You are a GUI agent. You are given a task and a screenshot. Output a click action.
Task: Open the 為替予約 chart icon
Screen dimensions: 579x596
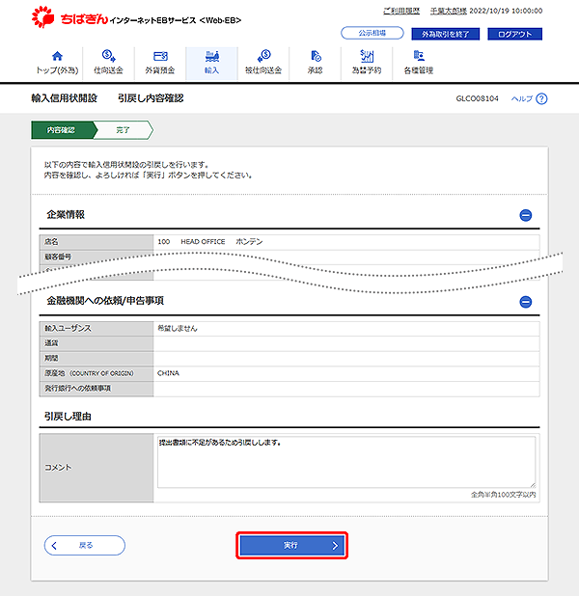click(367, 56)
